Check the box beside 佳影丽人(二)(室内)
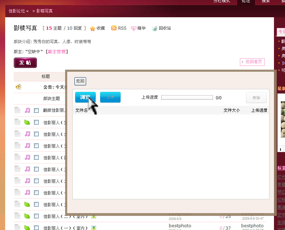 (x=37, y=216)
